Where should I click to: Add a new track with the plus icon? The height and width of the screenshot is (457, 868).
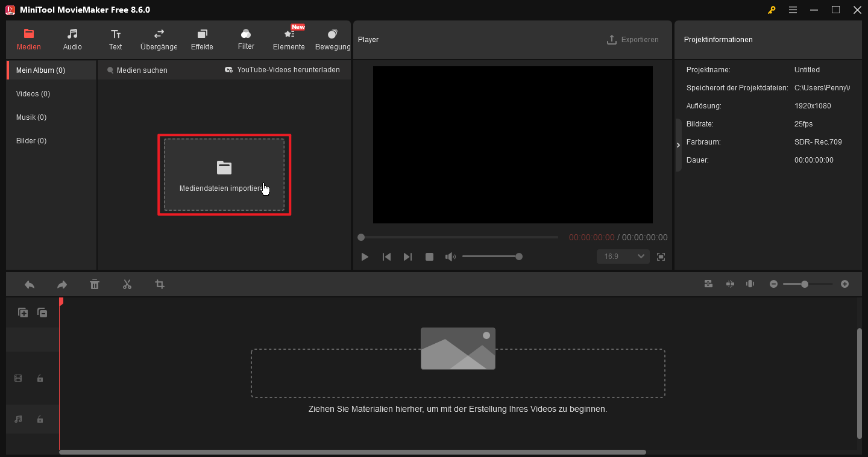click(x=23, y=312)
